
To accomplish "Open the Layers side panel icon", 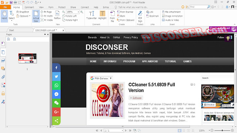I will click(x=3, y=61).
